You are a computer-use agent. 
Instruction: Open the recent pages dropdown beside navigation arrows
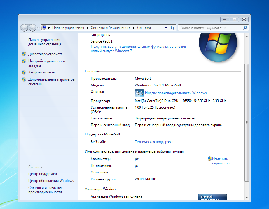[38, 28]
